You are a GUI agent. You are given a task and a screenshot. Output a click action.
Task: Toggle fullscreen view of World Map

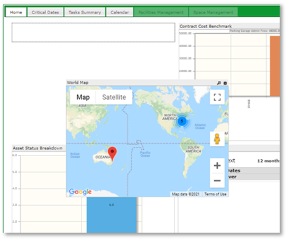[217, 97]
